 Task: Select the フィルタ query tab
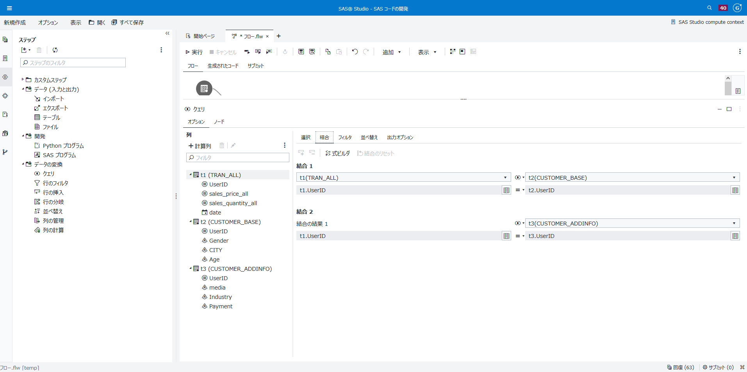pyautogui.click(x=345, y=137)
